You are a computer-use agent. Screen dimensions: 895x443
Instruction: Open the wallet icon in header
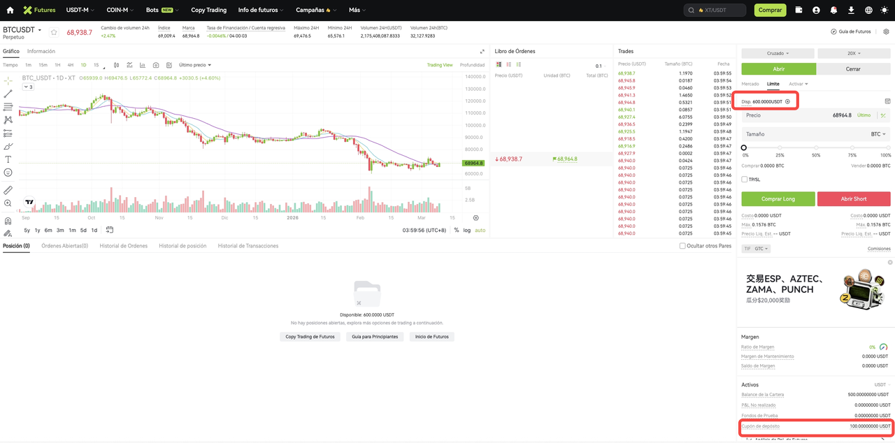pos(799,10)
